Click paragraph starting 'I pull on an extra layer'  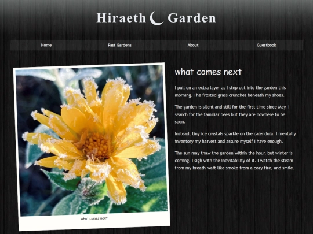(x=230, y=91)
